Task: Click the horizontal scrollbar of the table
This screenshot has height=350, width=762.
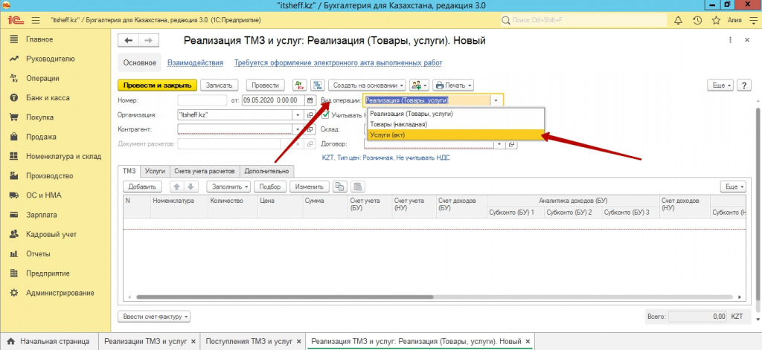Action: tap(285, 296)
